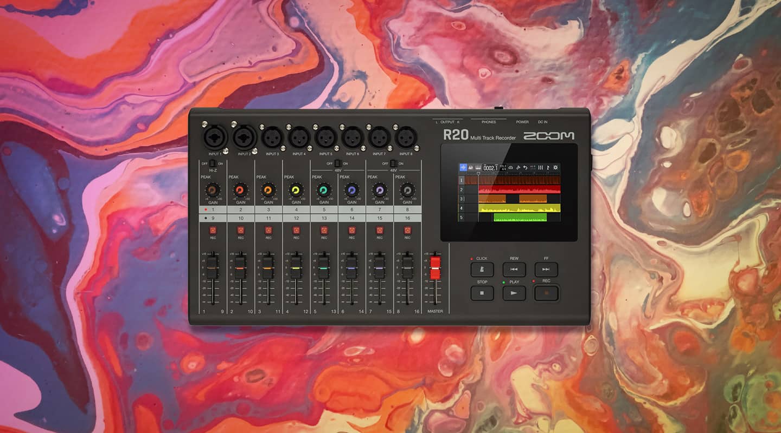Image resolution: width=781 pixels, height=433 pixels.
Task: Click channel 1 brown GAIN knob
Action: [213, 190]
